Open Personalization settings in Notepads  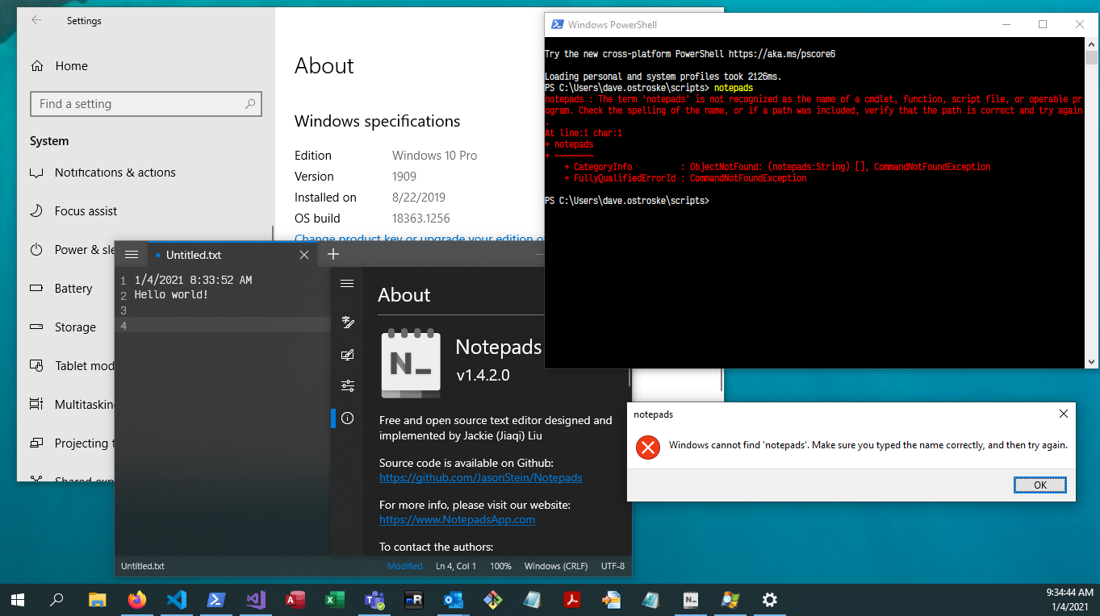[348, 354]
